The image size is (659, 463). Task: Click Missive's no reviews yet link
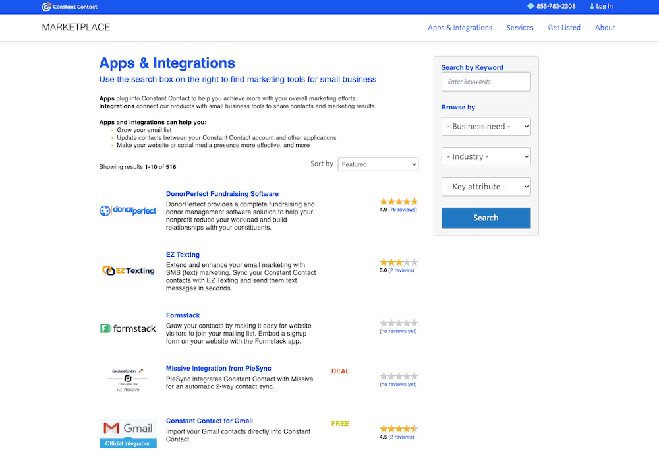[398, 385]
